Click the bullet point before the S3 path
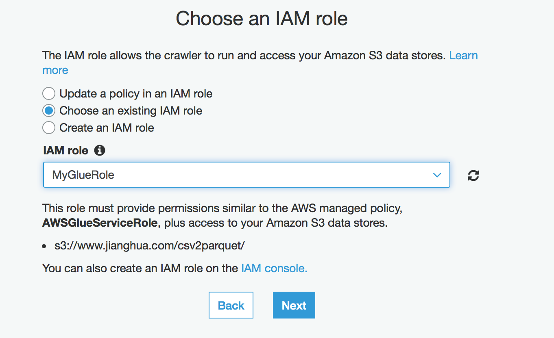This screenshot has height=338, width=554. (x=45, y=247)
